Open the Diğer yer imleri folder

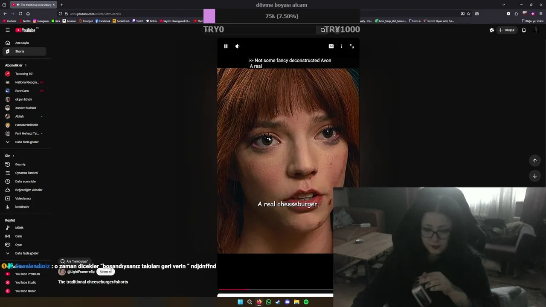click(533, 21)
